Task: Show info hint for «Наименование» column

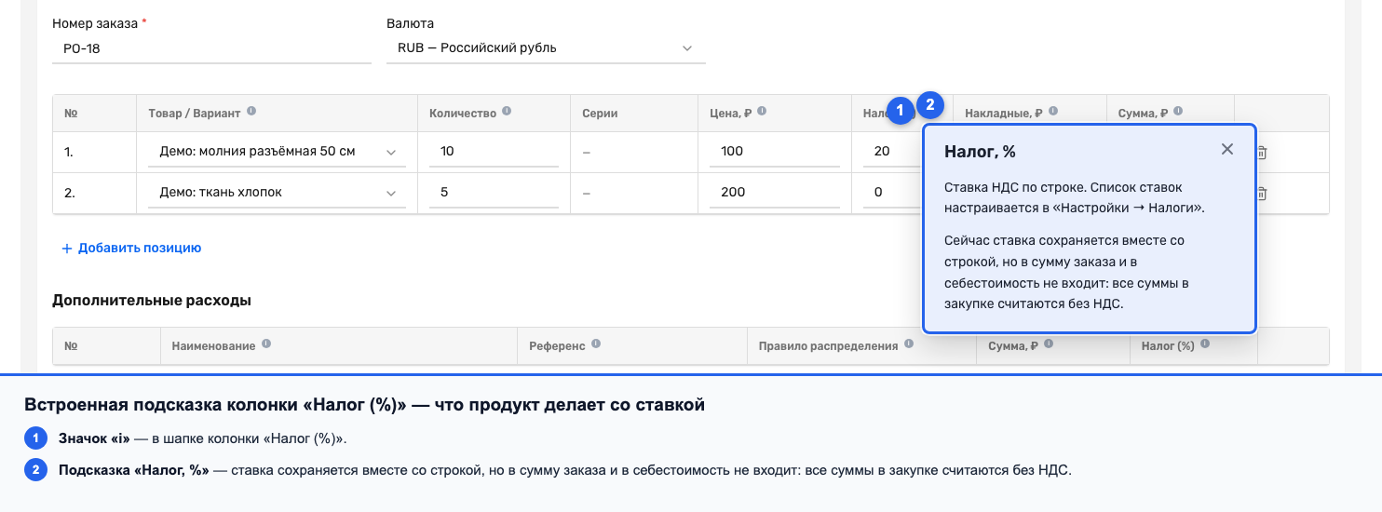Action: (x=266, y=344)
